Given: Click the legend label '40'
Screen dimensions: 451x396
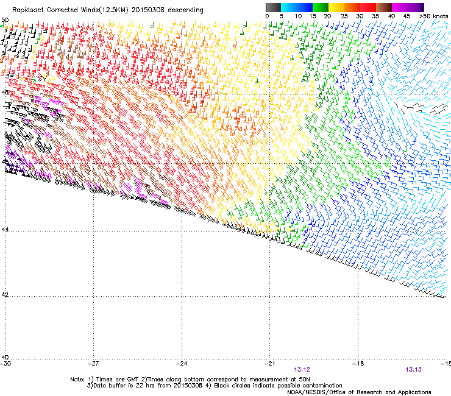Looking at the screenshot, I should coord(391,16).
